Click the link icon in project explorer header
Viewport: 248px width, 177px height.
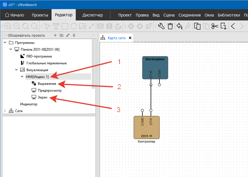coord(67,36)
